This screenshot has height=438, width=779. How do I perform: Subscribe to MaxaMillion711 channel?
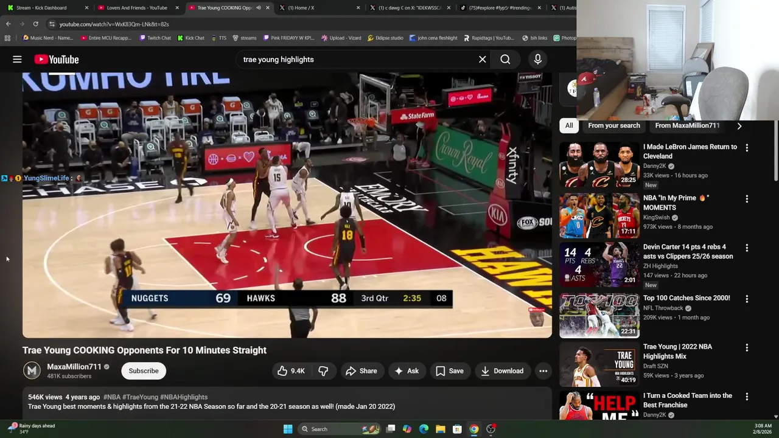[x=144, y=371]
